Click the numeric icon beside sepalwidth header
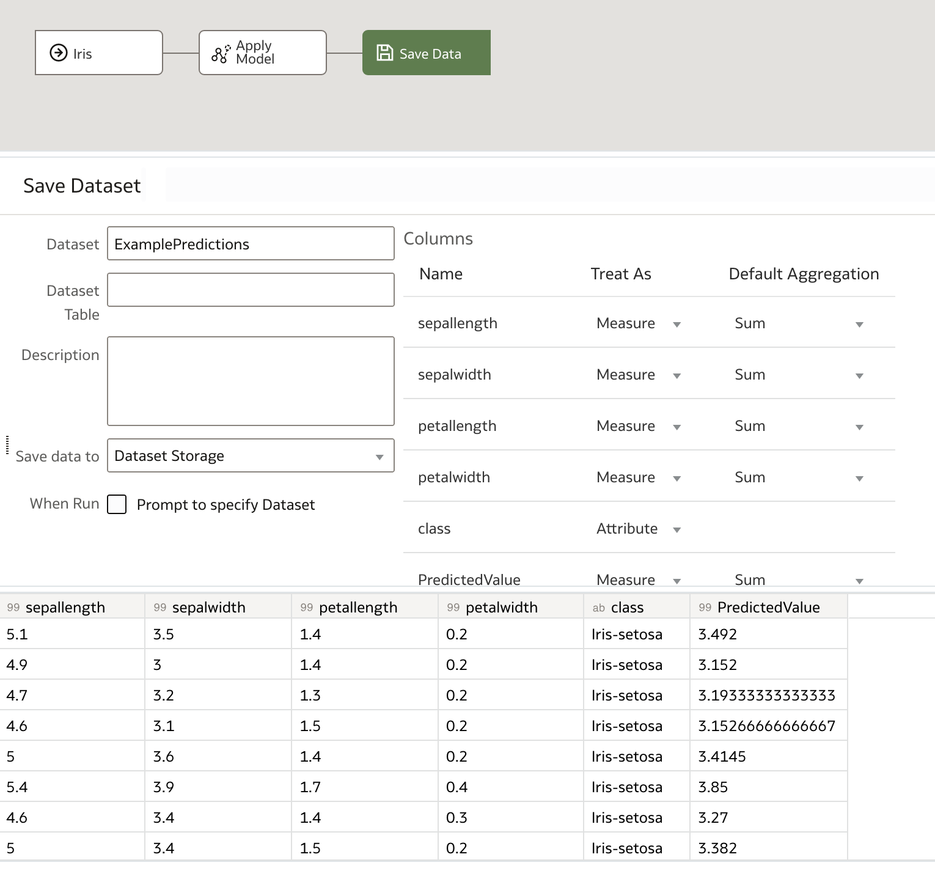This screenshot has width=935, height=879. 161,607
